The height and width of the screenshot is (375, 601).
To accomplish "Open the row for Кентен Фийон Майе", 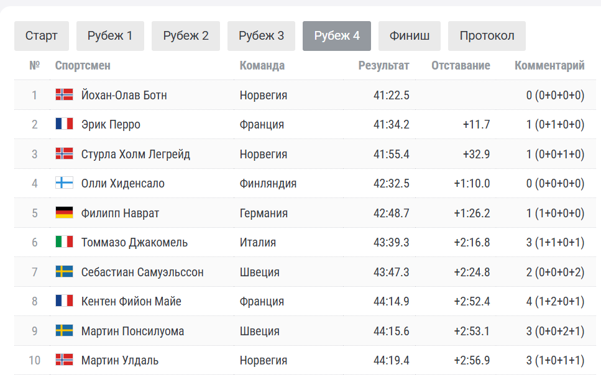I will click(x=186, y=301).
